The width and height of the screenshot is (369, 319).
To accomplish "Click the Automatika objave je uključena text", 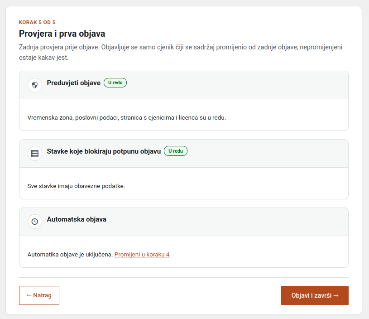I will pos(70,255).
